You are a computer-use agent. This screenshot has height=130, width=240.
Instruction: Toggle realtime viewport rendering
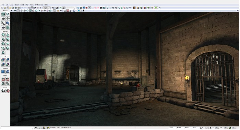tap(18, 11)
